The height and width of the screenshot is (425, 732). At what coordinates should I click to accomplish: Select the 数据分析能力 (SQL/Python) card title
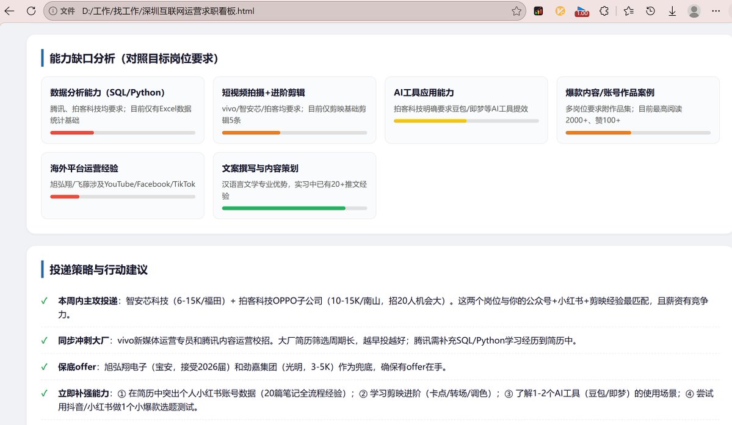pos(107,92)
